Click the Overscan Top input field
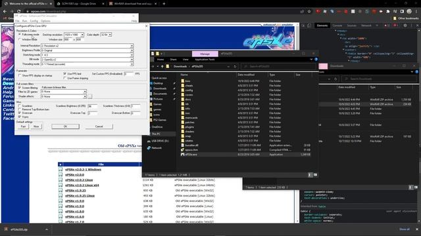This screenshot has height=236, width=421. click(93, 113)
